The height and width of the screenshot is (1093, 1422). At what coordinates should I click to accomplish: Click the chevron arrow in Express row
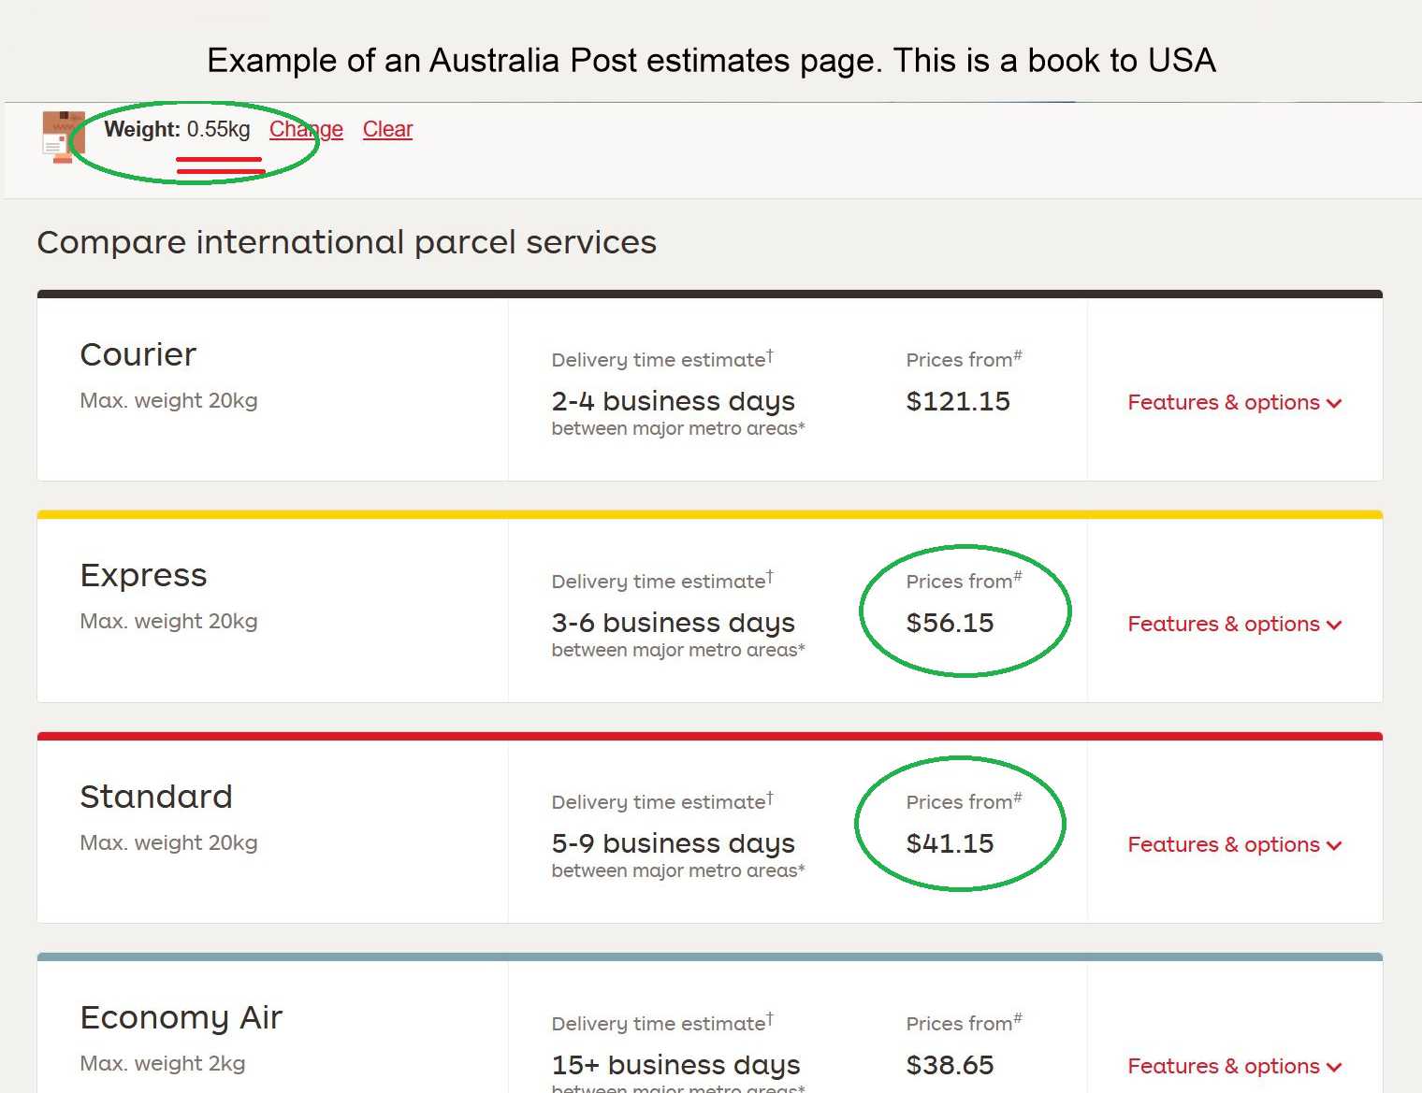[1334, 626]
